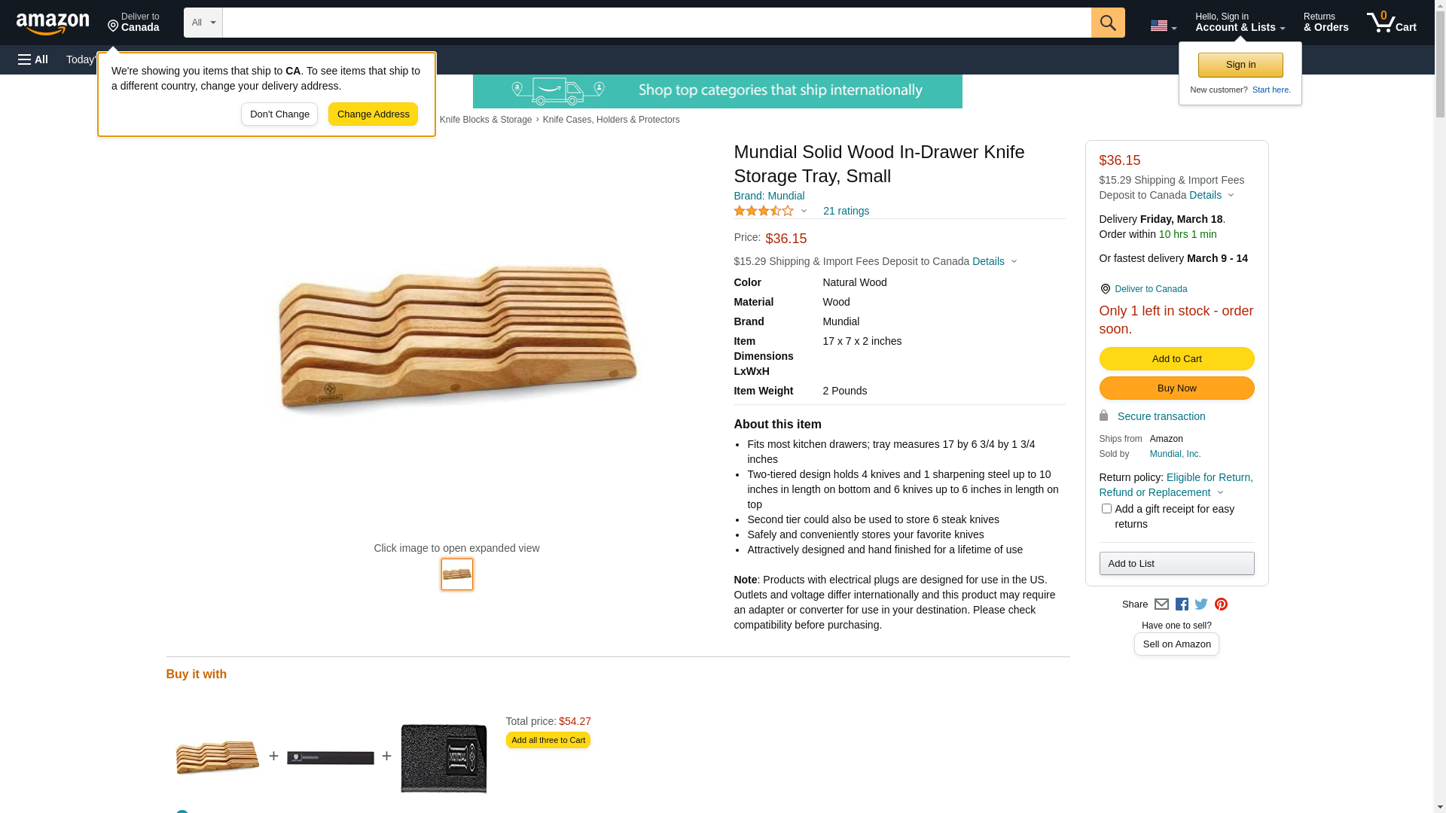Click the Add to Cart button

(1176, 359)
